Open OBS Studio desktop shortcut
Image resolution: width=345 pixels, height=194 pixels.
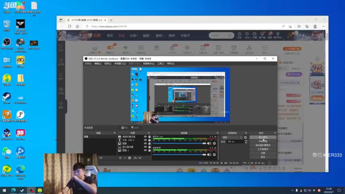tap(7, 44)
